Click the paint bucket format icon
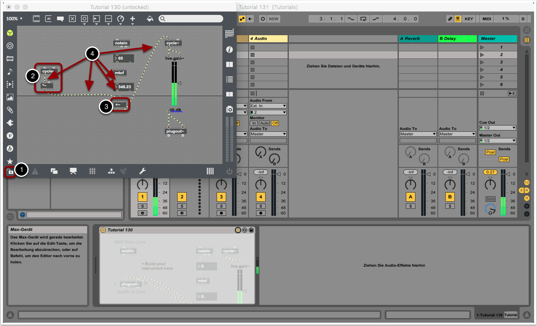This screenshot has height=326, width=537. coord(150,19)
